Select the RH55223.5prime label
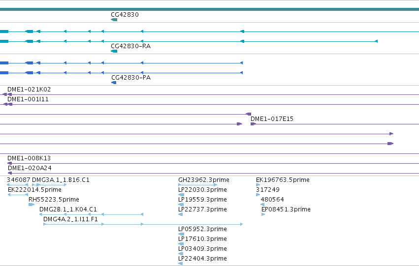Viewport: 419px width, 266px height. 54,200
